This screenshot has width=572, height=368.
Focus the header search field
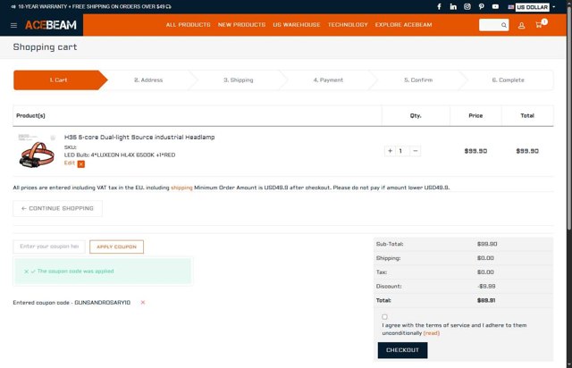point(493,25)
